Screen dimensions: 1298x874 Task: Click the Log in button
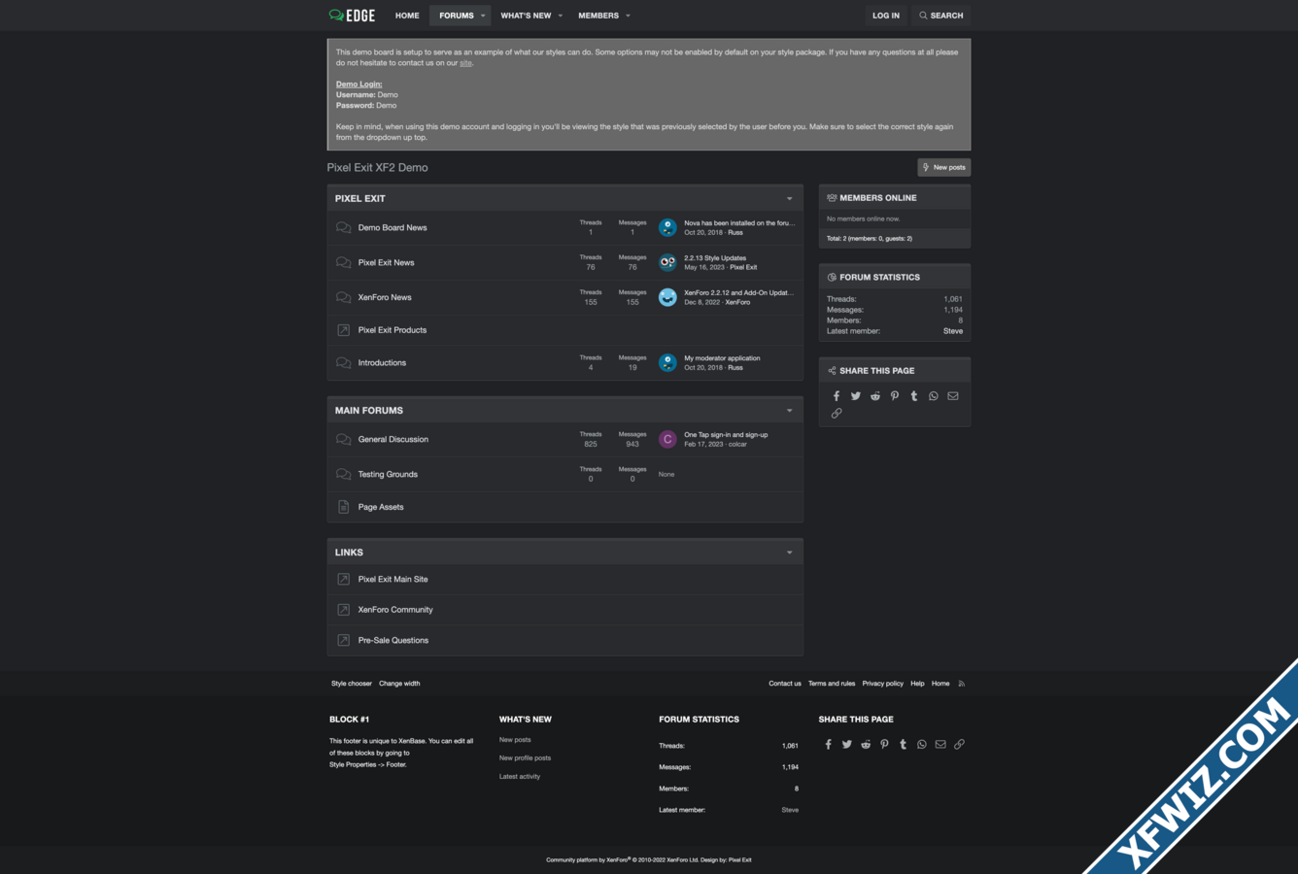(885, 16)
